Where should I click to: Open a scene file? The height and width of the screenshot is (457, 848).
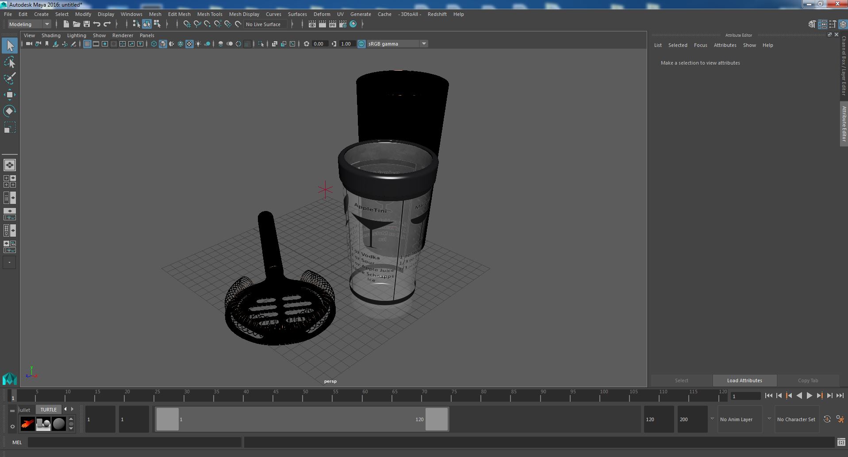click(76, 24)
